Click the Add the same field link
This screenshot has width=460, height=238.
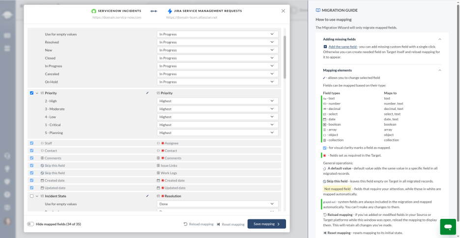[x=343, y=47]
